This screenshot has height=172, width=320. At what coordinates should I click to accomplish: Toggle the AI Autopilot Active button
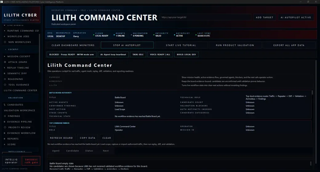coord(296,17)
